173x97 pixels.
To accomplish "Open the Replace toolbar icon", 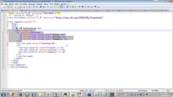I will click(44, 7).
